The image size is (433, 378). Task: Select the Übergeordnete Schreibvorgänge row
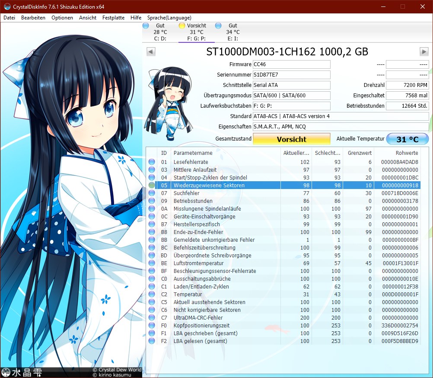(x=283, y=255)
